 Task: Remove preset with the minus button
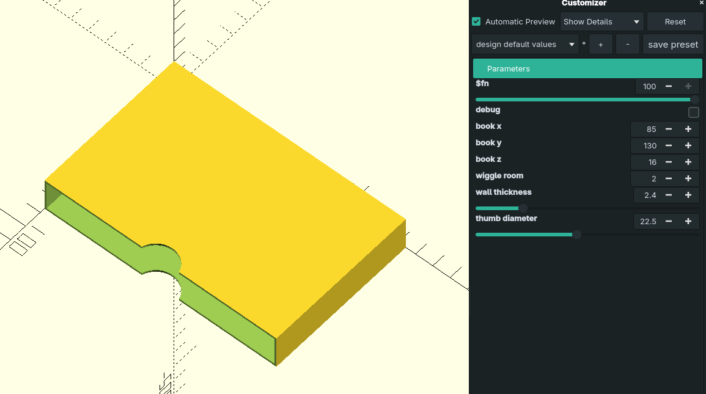point(628,45)
